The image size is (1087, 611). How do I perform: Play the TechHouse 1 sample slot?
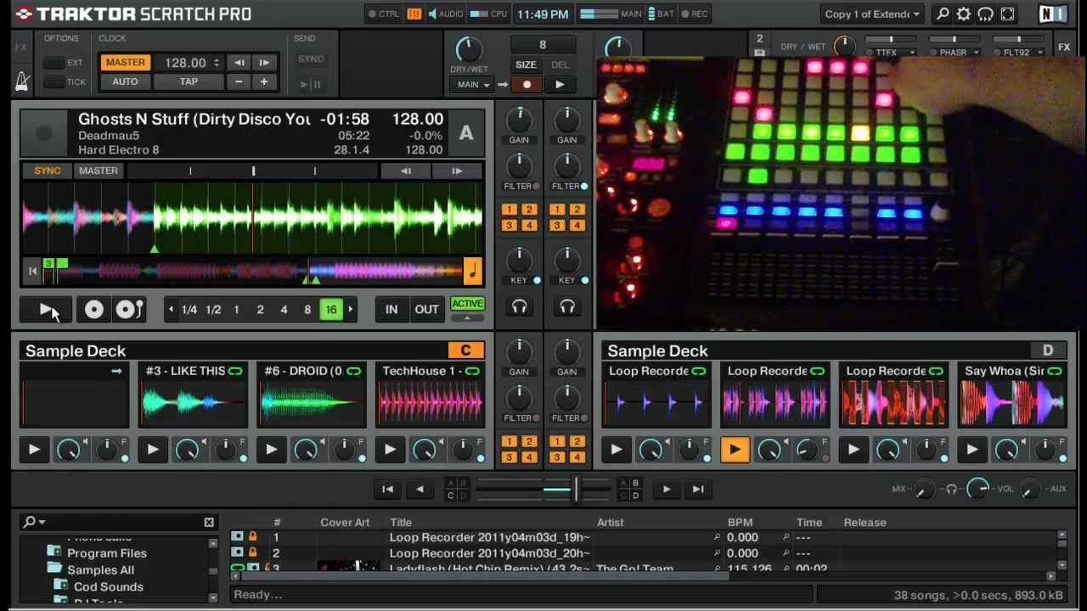(x=390, y=450)
